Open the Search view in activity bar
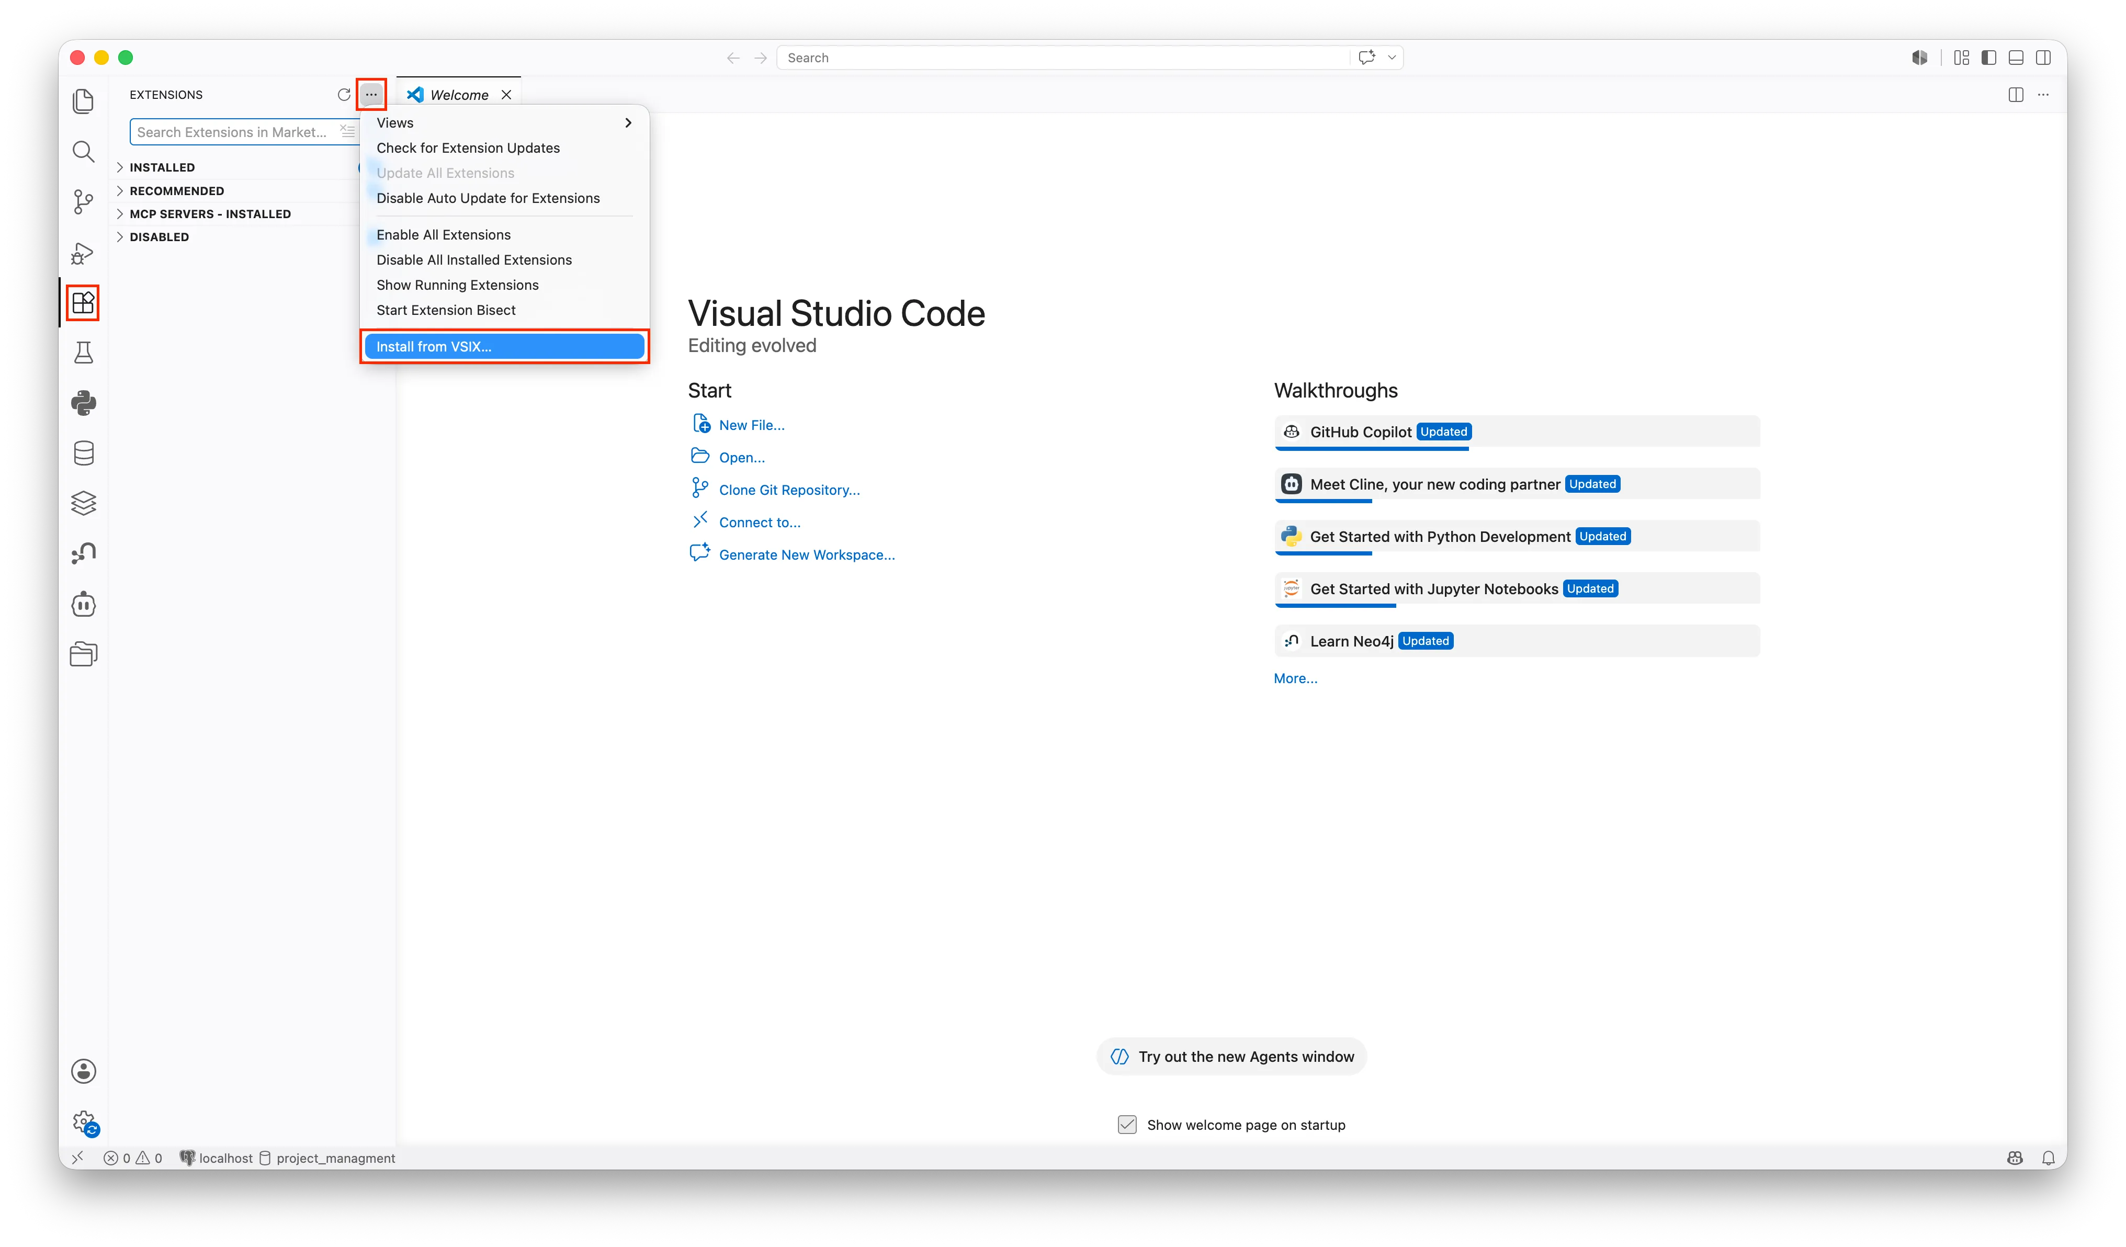2126x1247 pixels. (x=84, y=152)
